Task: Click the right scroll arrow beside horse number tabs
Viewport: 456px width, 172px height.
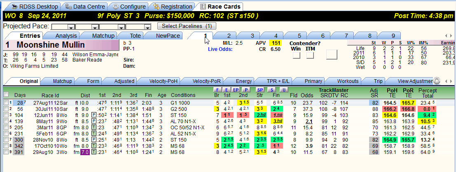Action: 451,36
